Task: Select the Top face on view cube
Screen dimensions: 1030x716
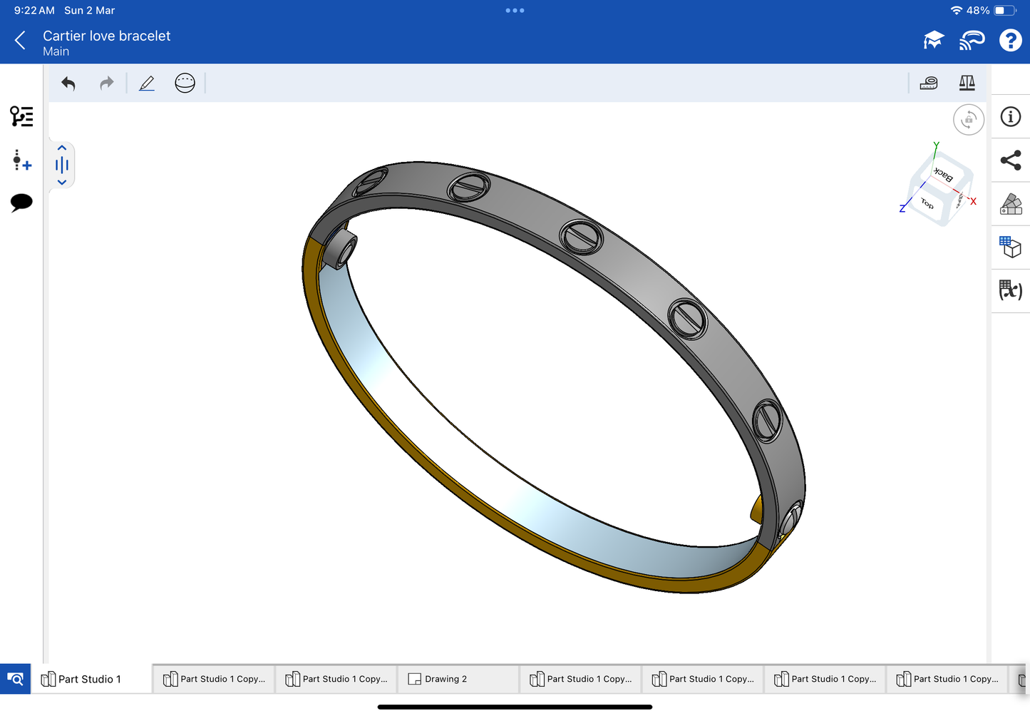Action: pyautogui.click(x=927, y=204)
